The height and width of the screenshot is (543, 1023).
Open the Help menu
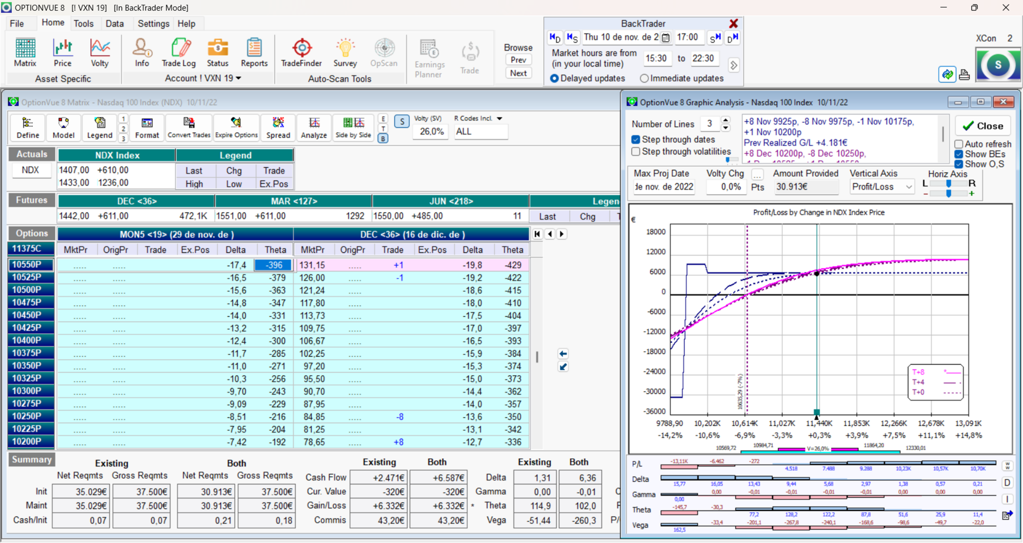(x=186, y=24)
